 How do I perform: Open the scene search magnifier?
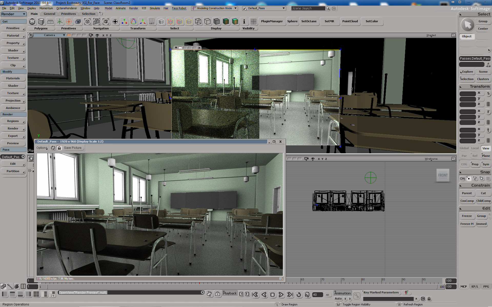tap(328, 8)
